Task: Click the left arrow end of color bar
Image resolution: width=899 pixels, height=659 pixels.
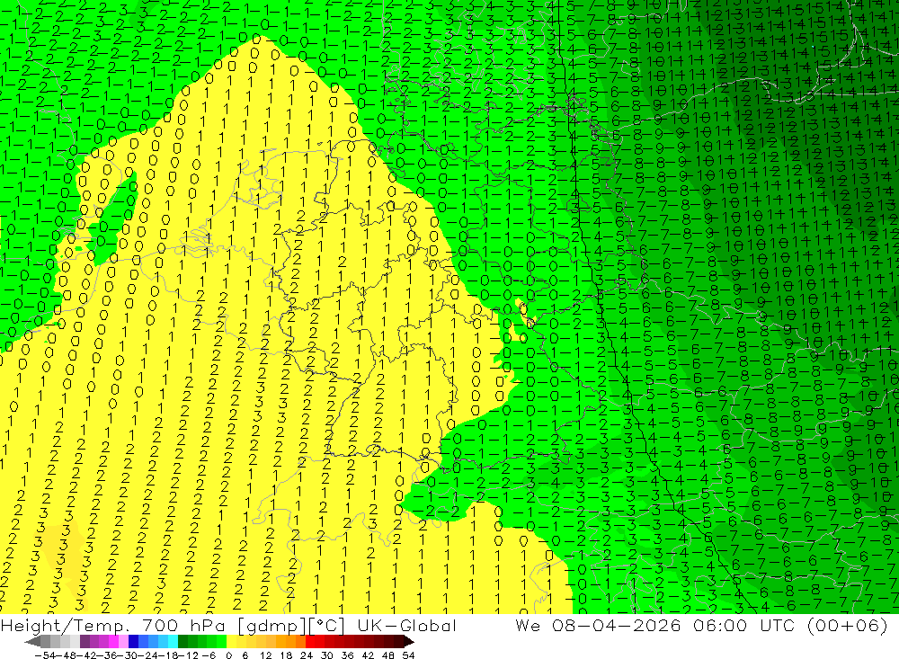Action: (32, 642)
